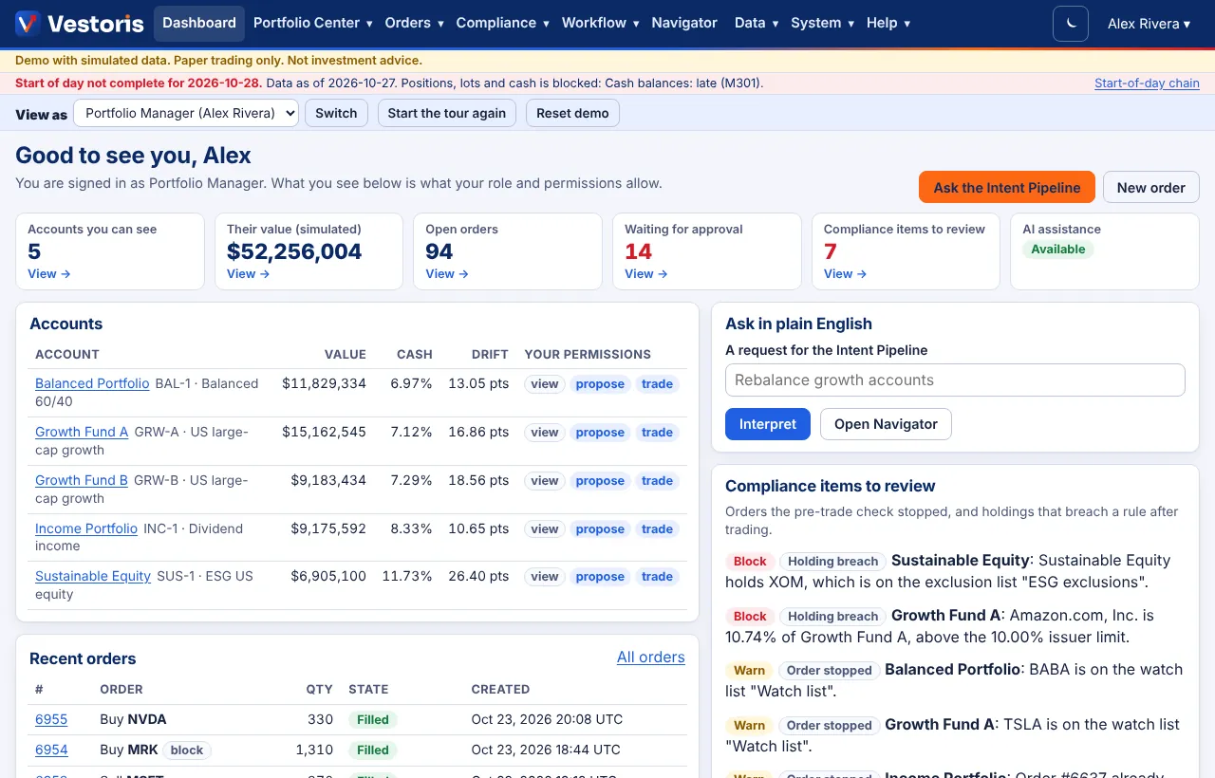The image size is (1215, 778).
Task: Expand the Workflow menu
Action: [x=601, y=24]
